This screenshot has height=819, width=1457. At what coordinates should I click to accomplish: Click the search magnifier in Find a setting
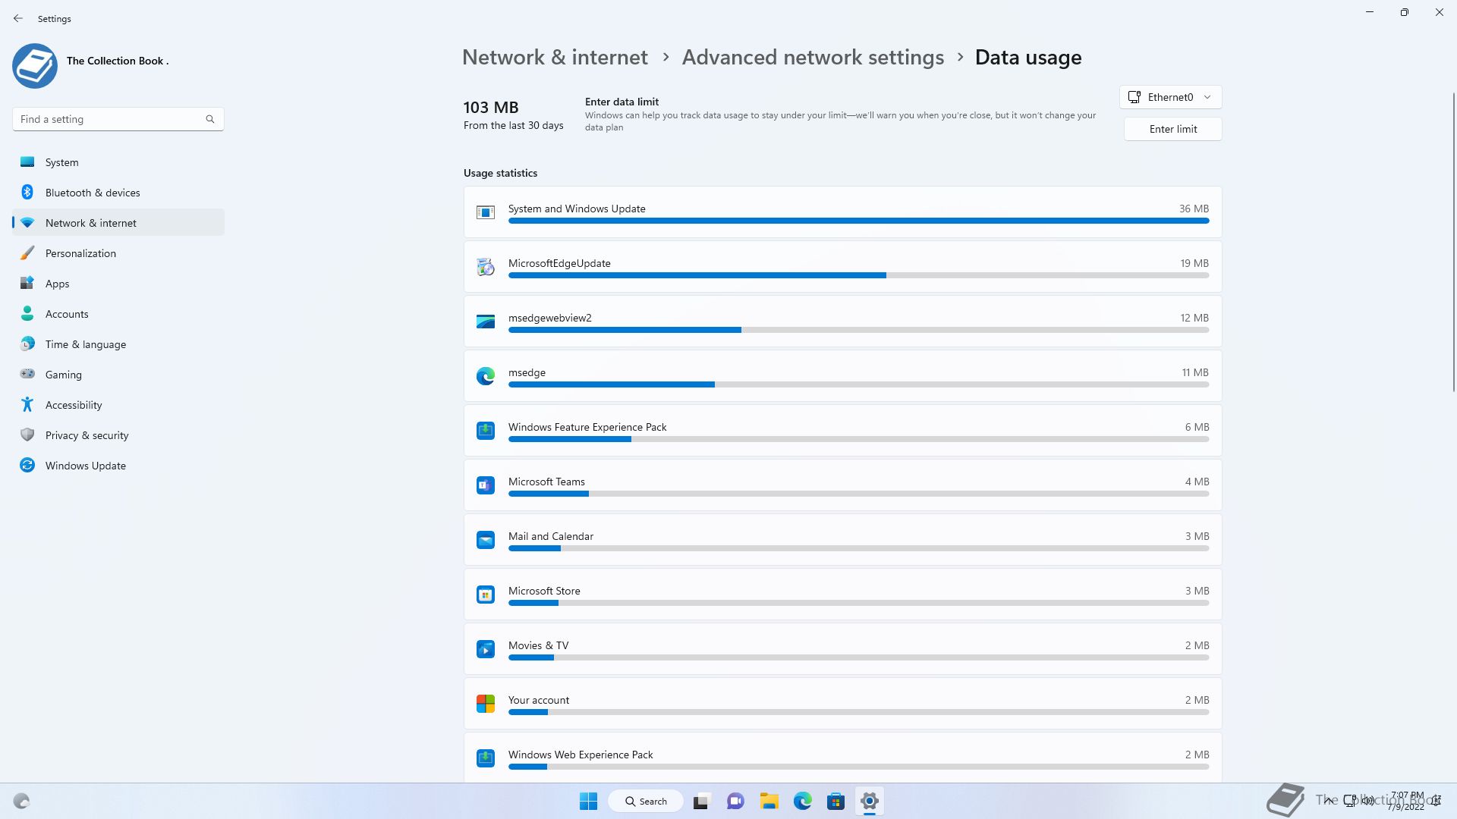tap(210, 119)
